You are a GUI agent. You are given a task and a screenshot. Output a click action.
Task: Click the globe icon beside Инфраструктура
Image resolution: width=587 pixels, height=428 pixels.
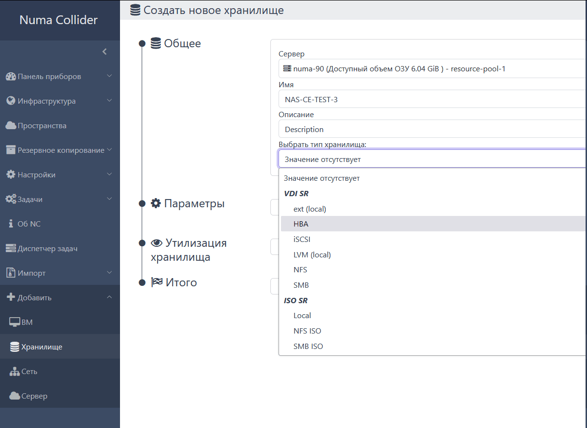coord(11,101)
